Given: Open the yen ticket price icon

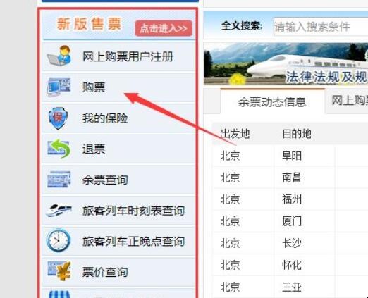Looking at the screenshot, I should [x=59, y=271].
